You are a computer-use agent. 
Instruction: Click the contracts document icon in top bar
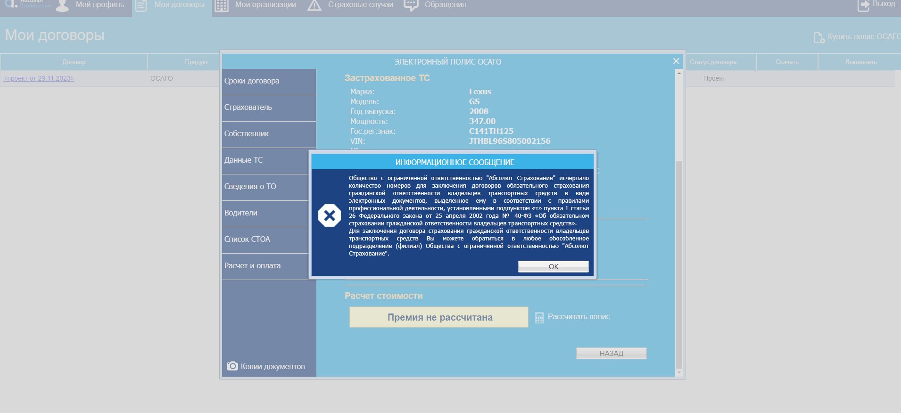141,6
